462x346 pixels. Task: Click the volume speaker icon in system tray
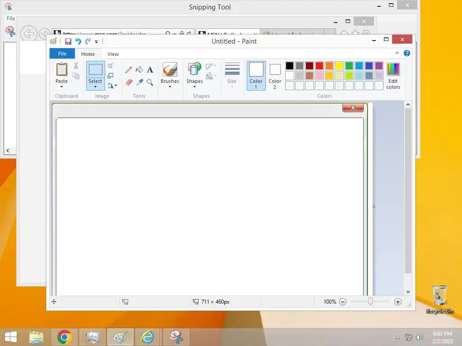419,337
